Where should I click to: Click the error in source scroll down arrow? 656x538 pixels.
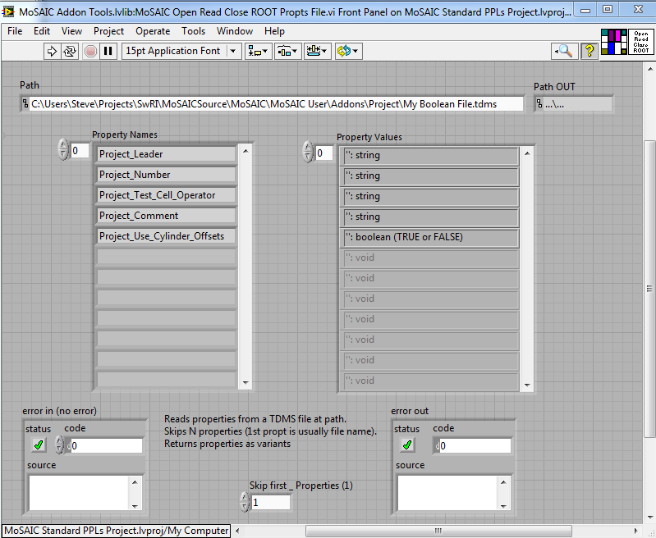[x=135, y=506]
